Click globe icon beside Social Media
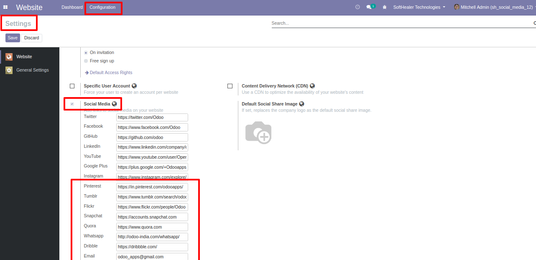The height and width of the screenshot is (260, 536). (x=114, y=104)
